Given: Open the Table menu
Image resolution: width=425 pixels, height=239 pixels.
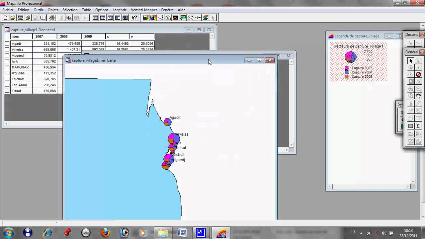Looking at the screenshot, I should point(86,10).
